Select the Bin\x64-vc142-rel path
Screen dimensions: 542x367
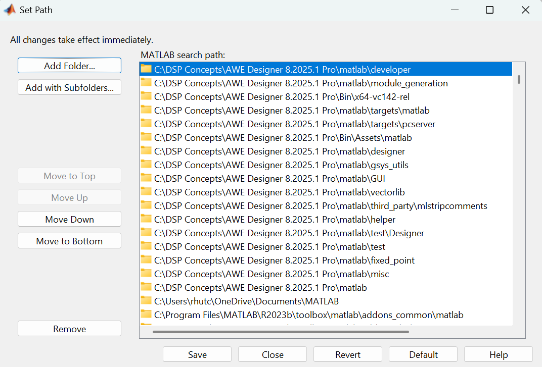(x=326, y=96)
